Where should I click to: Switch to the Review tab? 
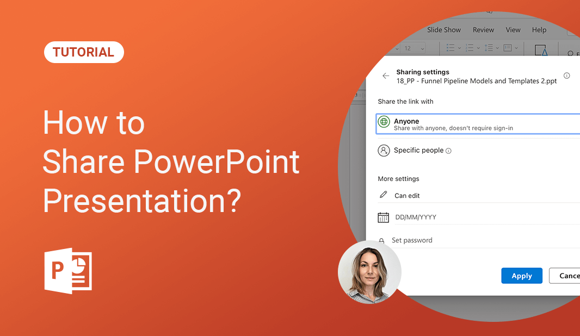click(x=483, y=30)
